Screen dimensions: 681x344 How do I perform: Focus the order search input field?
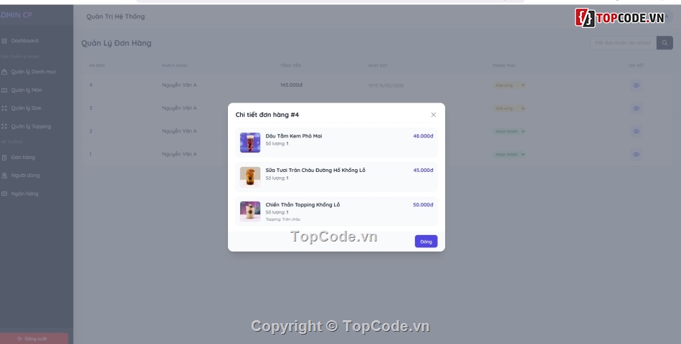click(622, 43)
